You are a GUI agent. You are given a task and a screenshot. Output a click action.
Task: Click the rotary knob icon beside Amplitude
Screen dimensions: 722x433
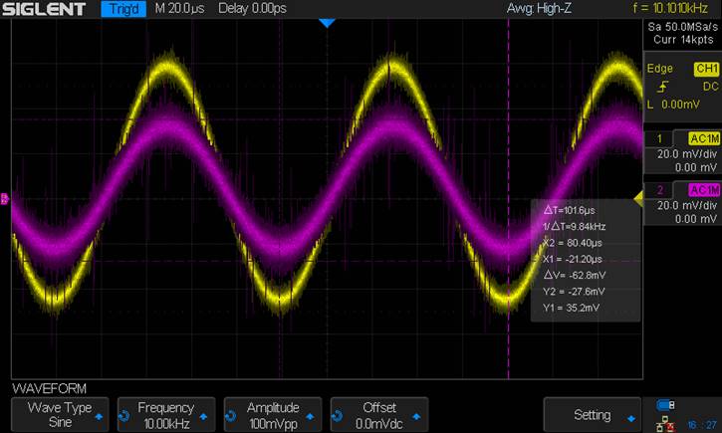[x=231, y=415]
